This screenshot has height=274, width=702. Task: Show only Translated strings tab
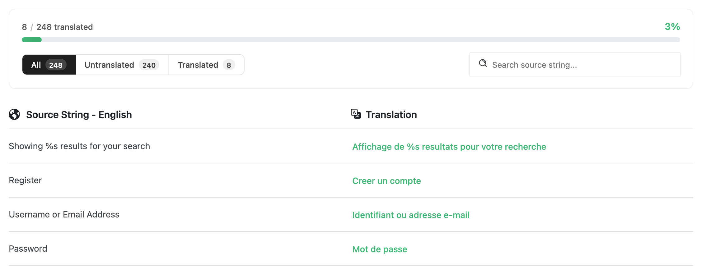pyautogui.click(x=206, y=65)
